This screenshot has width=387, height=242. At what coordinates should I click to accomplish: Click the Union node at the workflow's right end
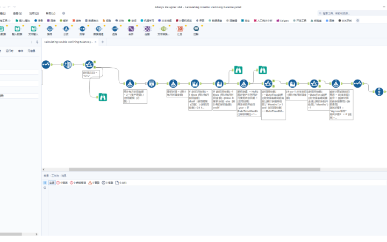(379, 91)
